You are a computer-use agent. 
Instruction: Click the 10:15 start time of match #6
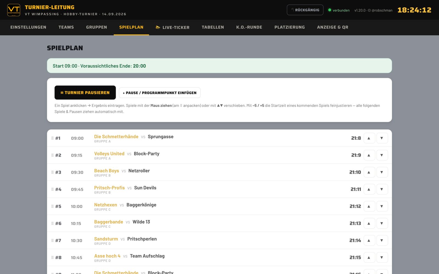pos(76,224)
